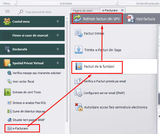Click the gear Configurare server icon
Screen dimensions: 160x134
78,93
